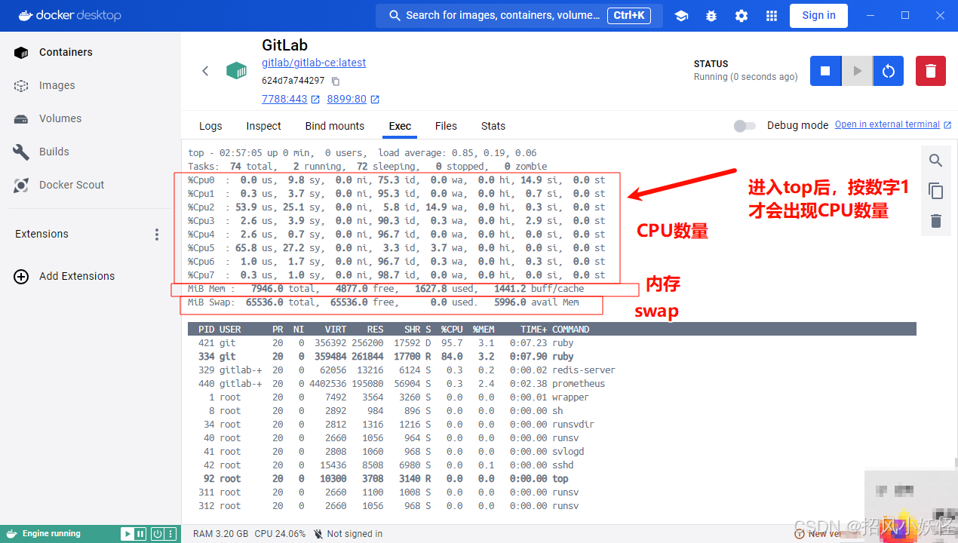Click the COMMAND column header
This screenshot has height=543, width=958.
[x=571, y=330]
